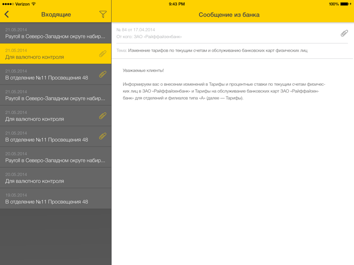This screenshot has height=265, width=354.
Task: Click message number № 84 от 17.04.2014
Action: tap(135, 30)
